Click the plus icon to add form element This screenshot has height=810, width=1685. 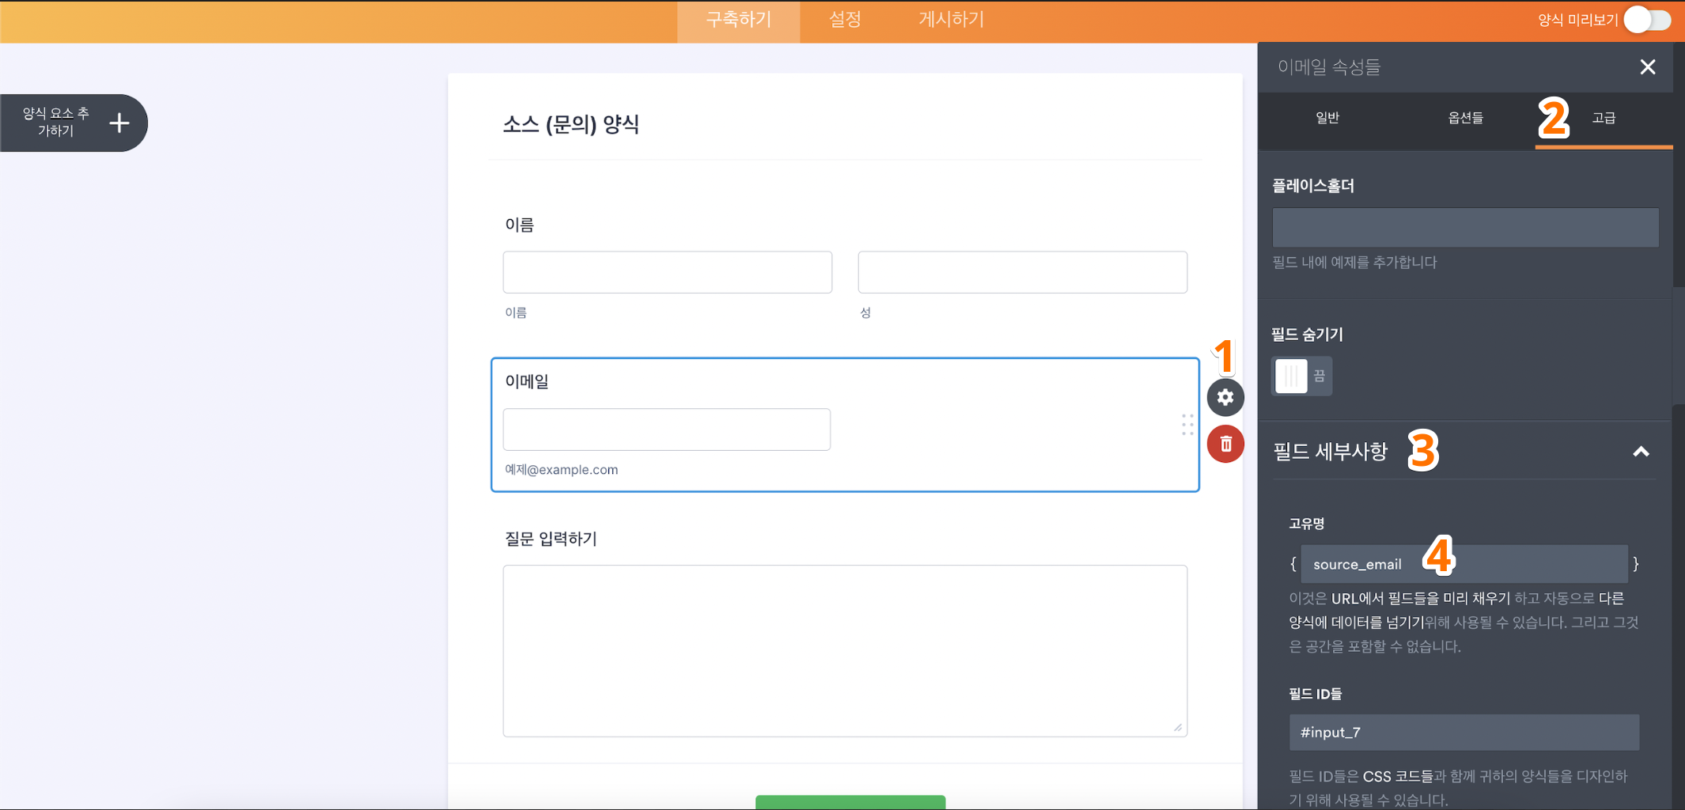pyautogui.click(x=119, y=123)
